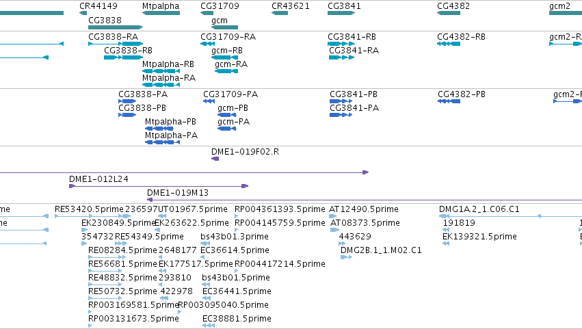
Task: Click the CG4382 gene glyph arrow
Action: [449, 13]
